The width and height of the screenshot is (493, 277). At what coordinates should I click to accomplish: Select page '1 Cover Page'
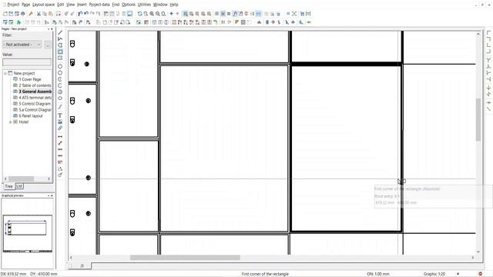pyautogui.click(x=30, y=79)
